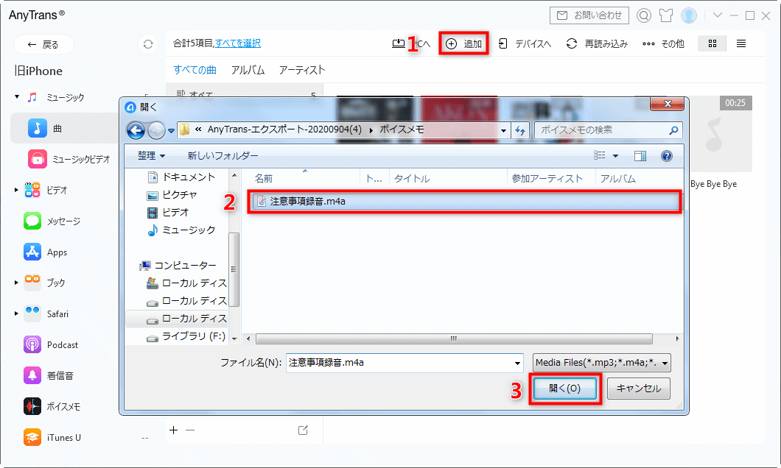Open the Media Files type dropdown
This screenshot has height=468, width=781.
point(602,363)
